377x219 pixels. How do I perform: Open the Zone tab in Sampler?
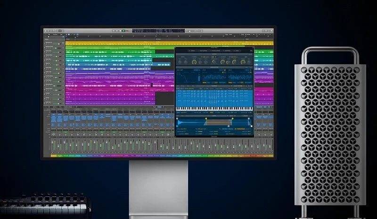[x=237, y=51]
